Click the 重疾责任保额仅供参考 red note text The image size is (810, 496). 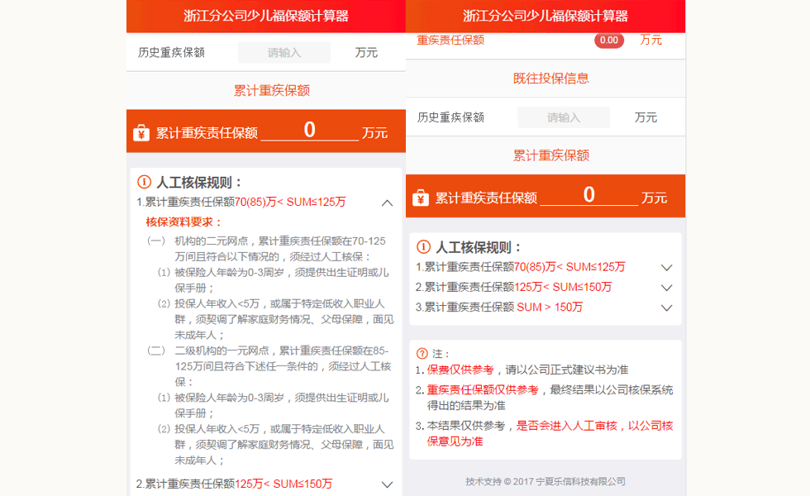(483, 390)
